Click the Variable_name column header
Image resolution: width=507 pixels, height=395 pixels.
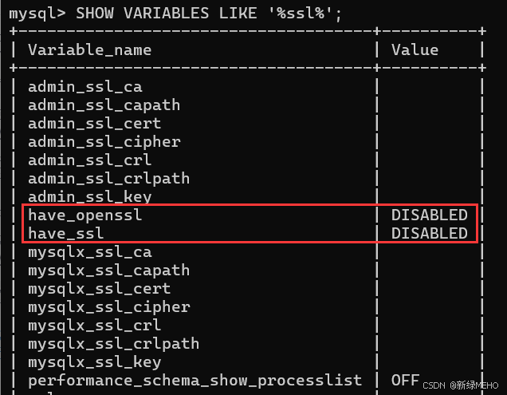point(89,50)
